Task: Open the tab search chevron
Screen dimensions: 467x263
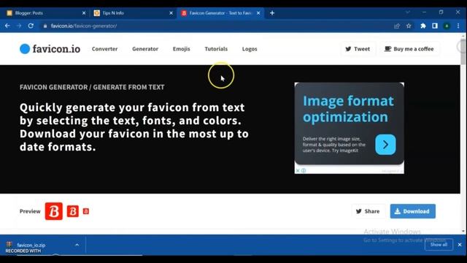Action: [x=408, y=12]
